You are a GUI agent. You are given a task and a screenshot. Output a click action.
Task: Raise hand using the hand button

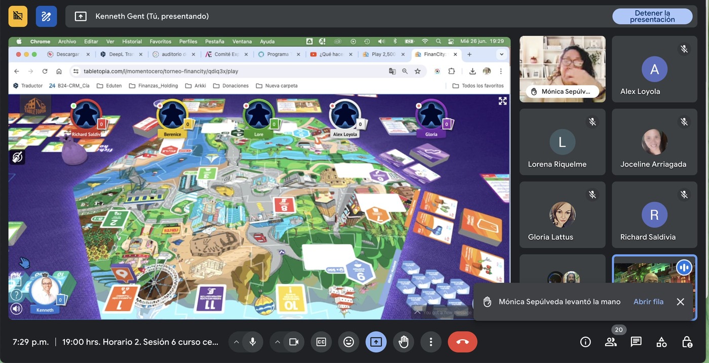(x=403, y=342)
